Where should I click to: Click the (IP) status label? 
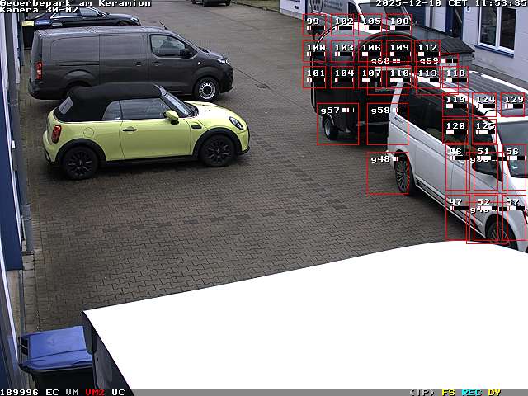pos(422,392)
